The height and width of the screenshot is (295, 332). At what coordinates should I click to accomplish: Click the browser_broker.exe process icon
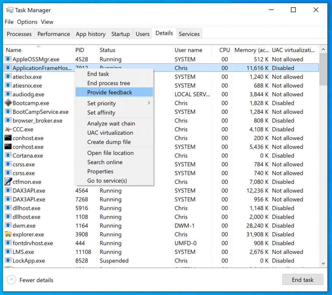click(8, 120)
